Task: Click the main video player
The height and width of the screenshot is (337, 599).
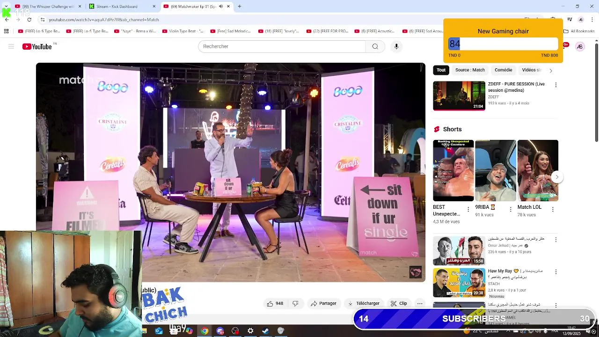Action: [231, 172]
